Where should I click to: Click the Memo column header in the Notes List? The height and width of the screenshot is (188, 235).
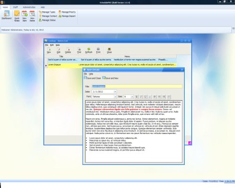(127, 56)
